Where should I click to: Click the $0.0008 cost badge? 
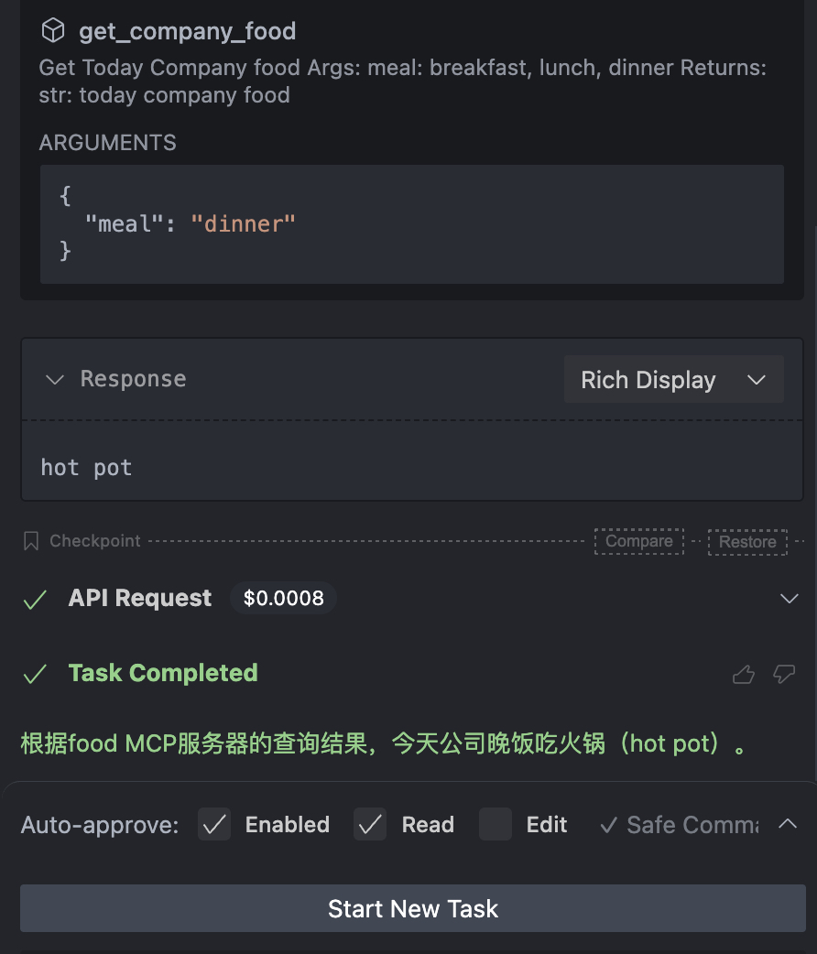click(284, 598)
